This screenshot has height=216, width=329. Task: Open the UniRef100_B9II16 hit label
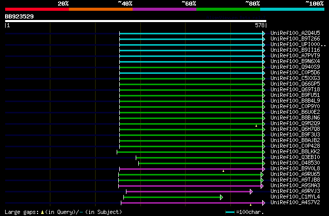(295, 50)
